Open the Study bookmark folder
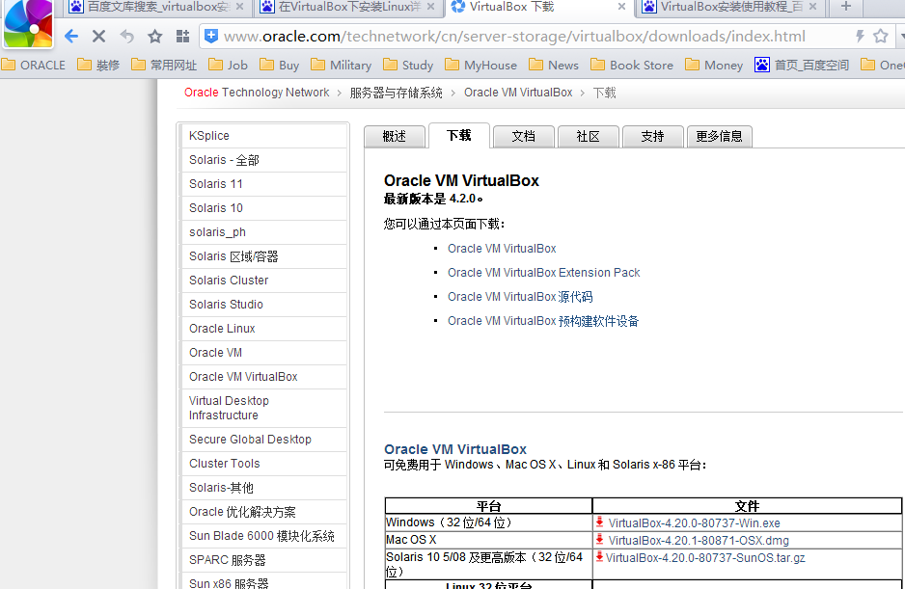Screen dimensions: 905x589 tap(409, 65)
